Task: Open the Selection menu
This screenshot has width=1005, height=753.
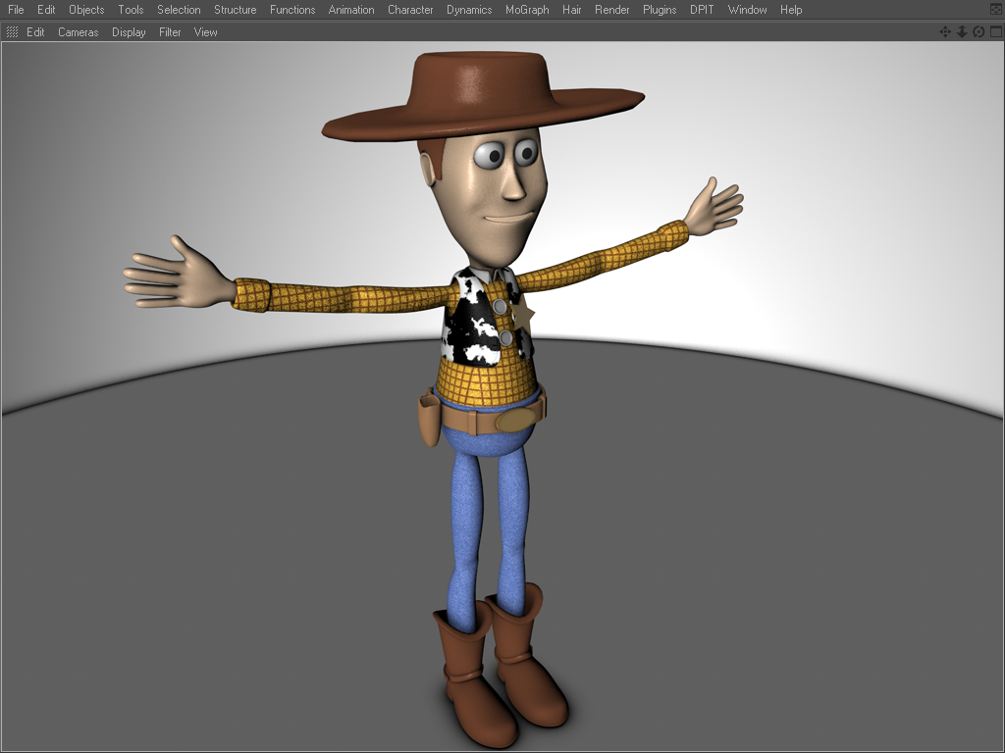Action: coord(179,10)
